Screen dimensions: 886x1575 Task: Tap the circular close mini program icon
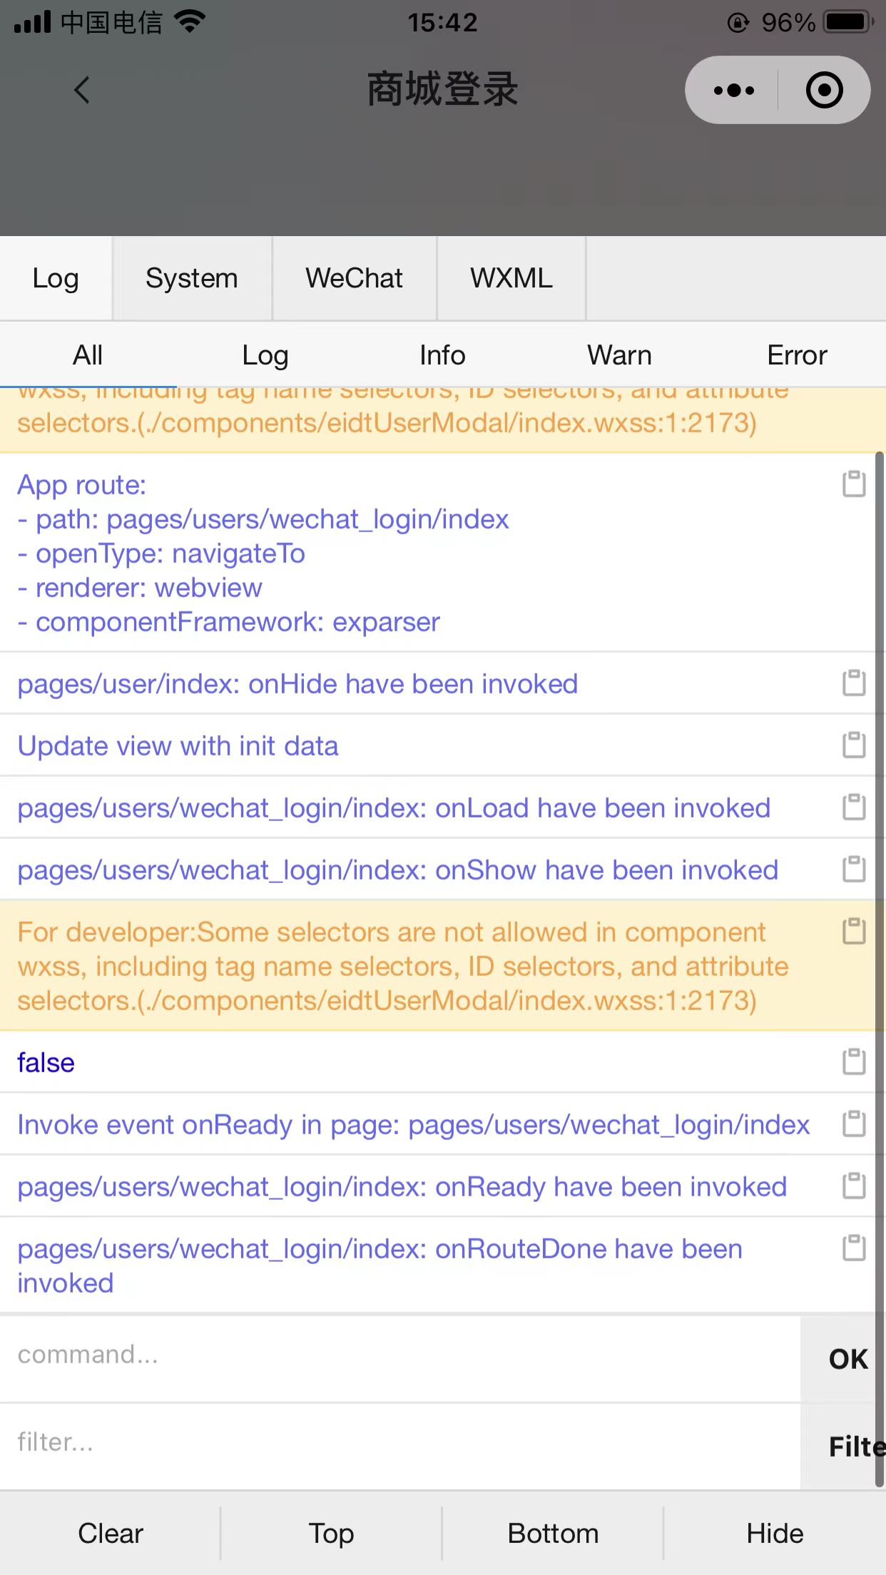tap(824, 91)
